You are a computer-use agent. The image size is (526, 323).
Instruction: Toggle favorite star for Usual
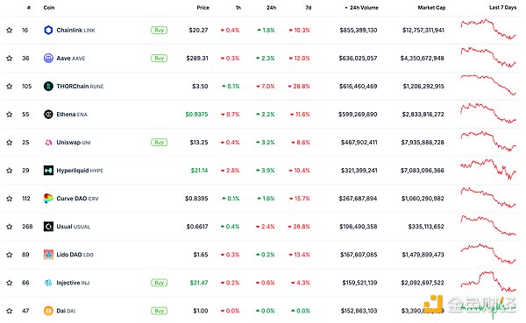click(10, 227)
